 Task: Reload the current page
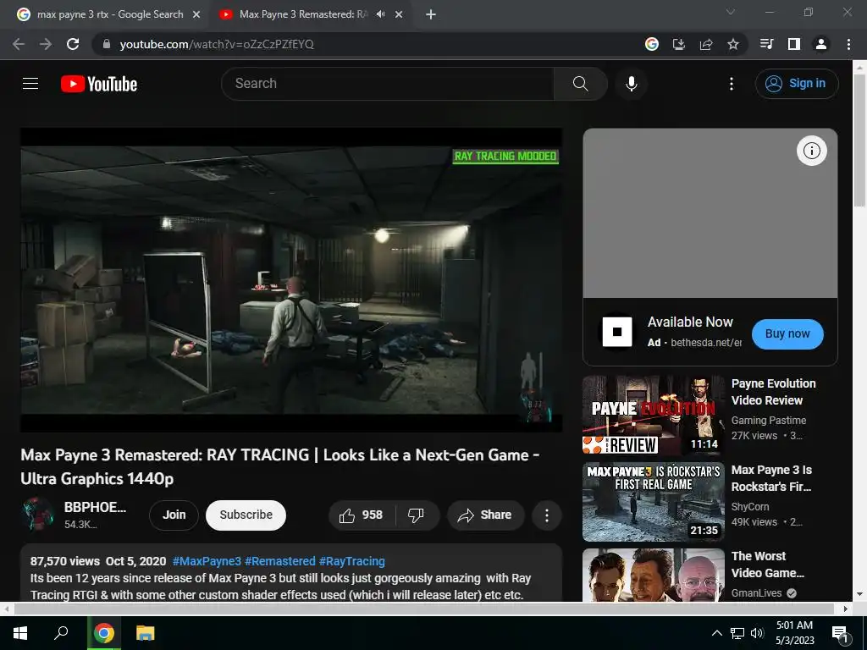pos(73,44)
